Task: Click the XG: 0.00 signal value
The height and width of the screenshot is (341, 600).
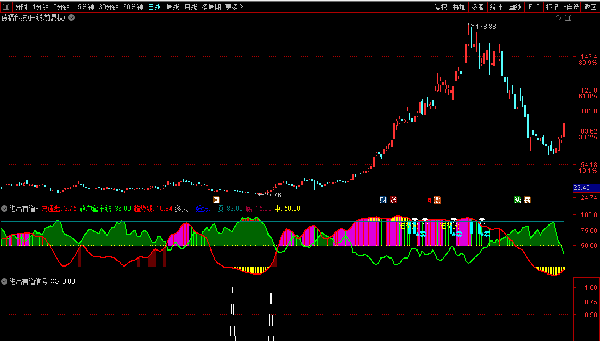Action: [62, 281]
